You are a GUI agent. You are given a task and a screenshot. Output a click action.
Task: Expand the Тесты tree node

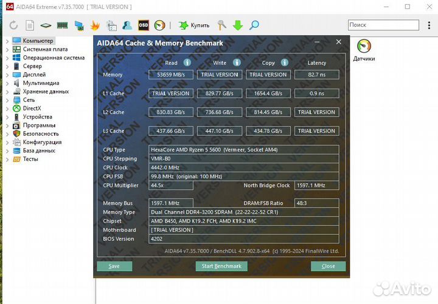[x=7, y=159]
